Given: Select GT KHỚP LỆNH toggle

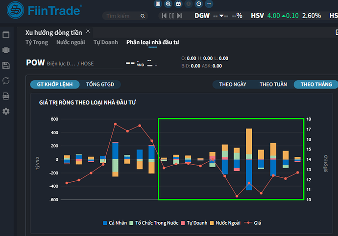Looking at the screenshot, I should click(x=55, y=84).
